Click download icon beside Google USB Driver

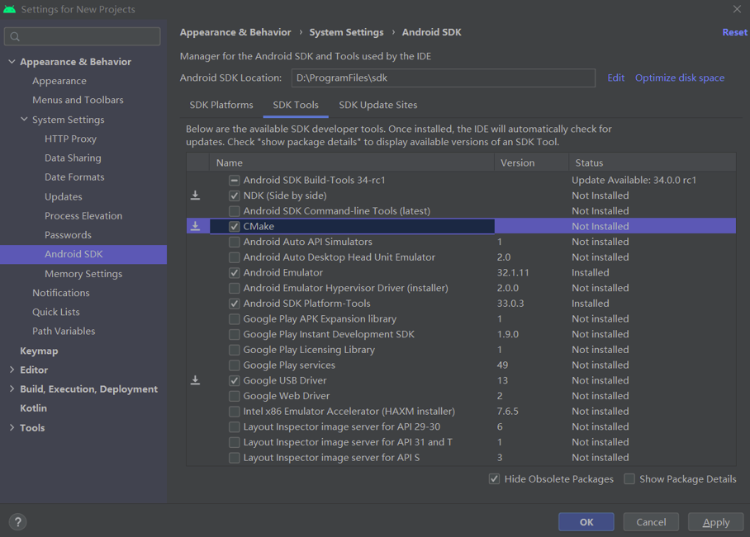pyautogui.click(x=196, y=380)
